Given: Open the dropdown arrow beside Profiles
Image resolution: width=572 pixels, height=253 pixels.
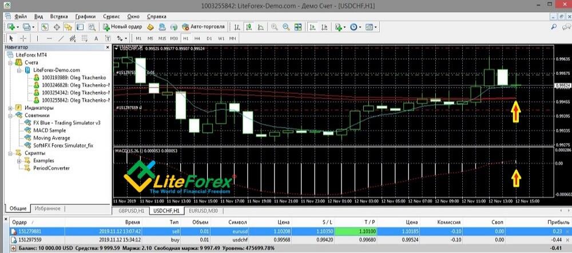Looking at the screenshot, I should tap(33, 27).
